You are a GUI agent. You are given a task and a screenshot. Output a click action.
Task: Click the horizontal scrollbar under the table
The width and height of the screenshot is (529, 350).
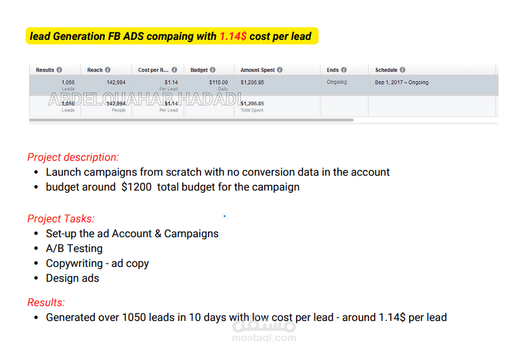[x=191, y=120]
